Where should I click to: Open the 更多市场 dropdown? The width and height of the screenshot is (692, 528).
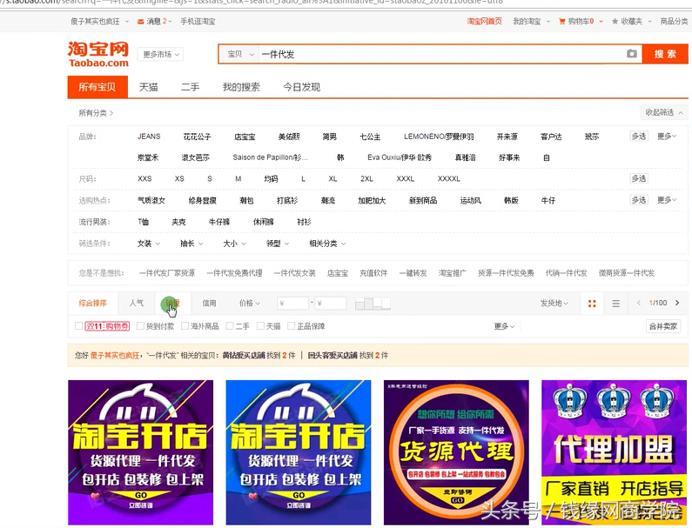161,54
